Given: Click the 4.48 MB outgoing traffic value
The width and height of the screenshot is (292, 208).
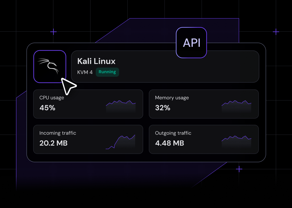Looking at the screenshot, I should (169, 143).
